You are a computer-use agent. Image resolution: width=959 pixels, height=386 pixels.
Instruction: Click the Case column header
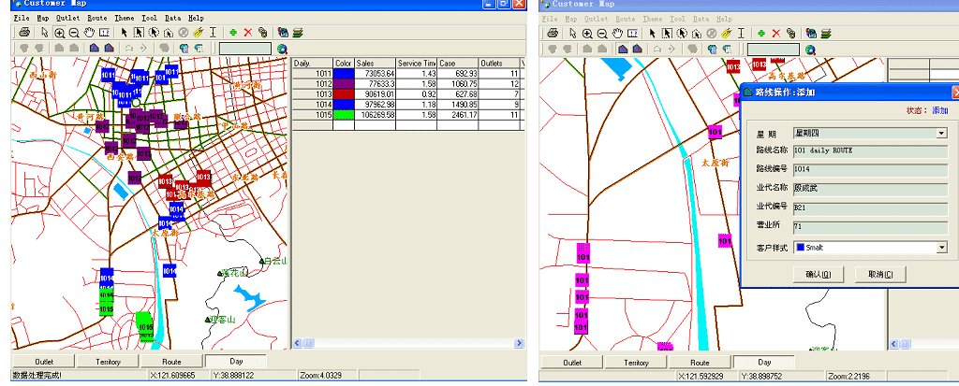(458, 63)
